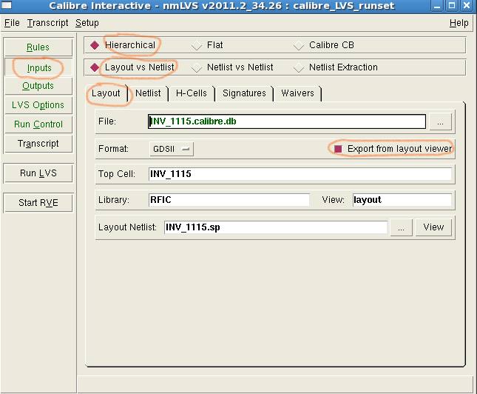Open the GDSII format dropdown
The height and width of the screenshot is (394, 477).
[x=172, y=149]
